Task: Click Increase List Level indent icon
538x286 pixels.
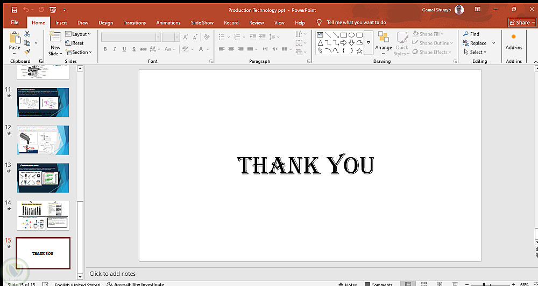Action: [263, 36]
